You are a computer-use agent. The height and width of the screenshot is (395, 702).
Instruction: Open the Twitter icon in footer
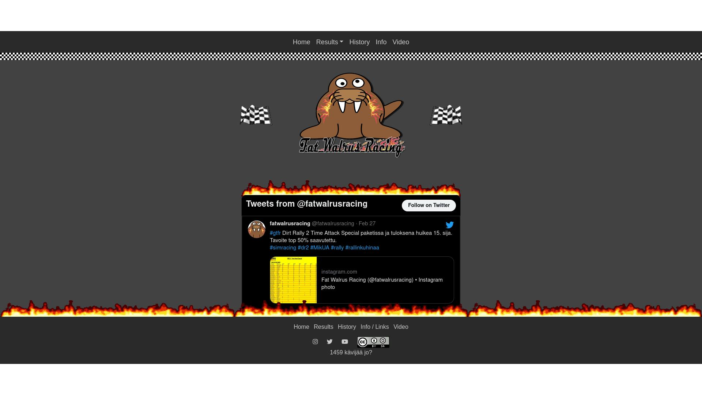coord(330,342)
